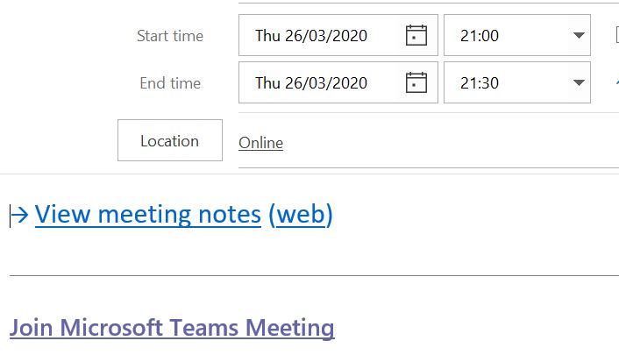Image resolution: width=619 pixels, height=355 pixels.
Task: Click the blue icon right of End time
Action: coord(615,83)
